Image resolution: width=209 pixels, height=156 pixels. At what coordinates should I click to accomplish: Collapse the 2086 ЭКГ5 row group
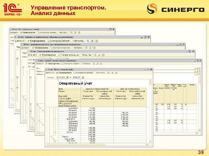point(55,119)
